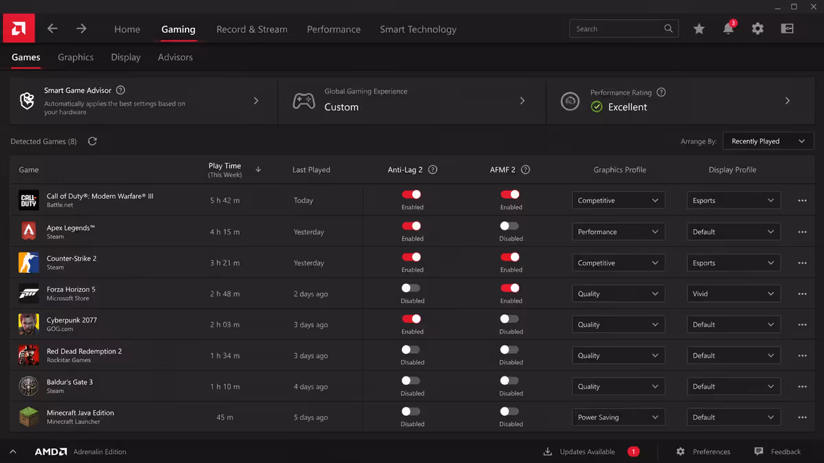The width and height of the screenshot is (824, 463).
Task: Click Performance Rating help icon
Action: coord(661,92)
